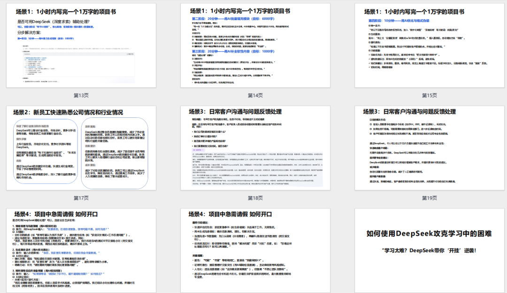This screenshot has width=507, height=293.
Task: Select the slide thumbnail labeled 第14页
Action: [255, 45]
